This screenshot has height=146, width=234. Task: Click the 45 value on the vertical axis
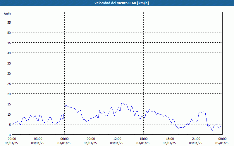pos(9,43)
